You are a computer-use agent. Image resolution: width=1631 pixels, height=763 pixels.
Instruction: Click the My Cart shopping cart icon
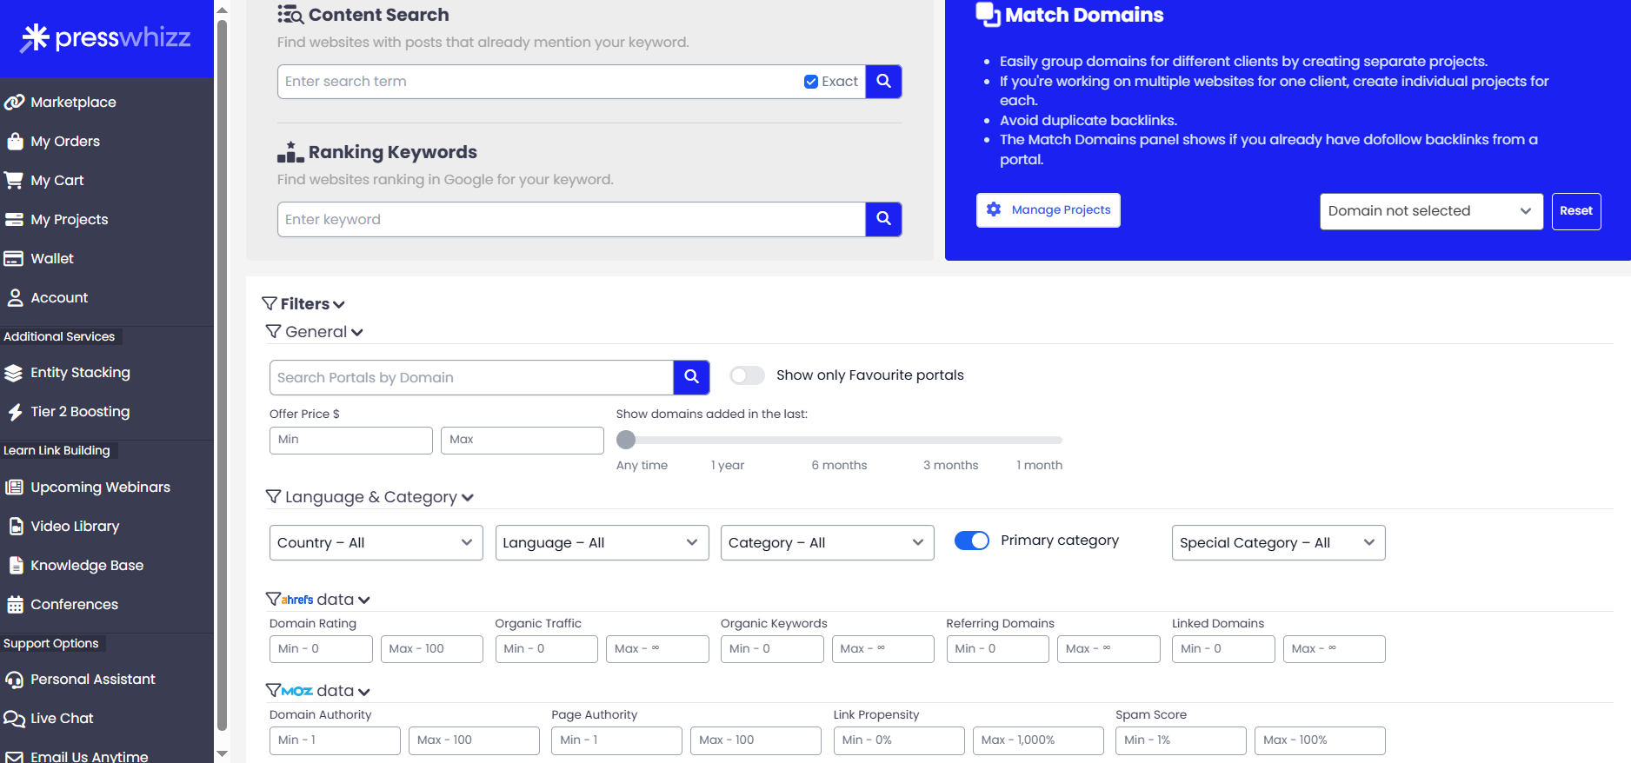tap(14, 180)
